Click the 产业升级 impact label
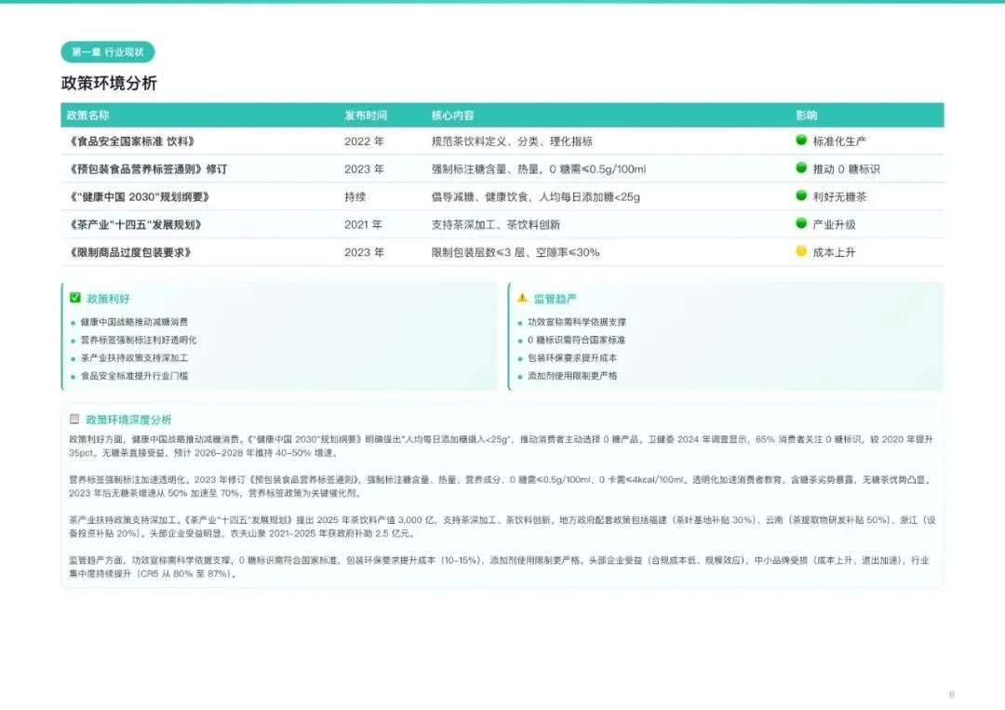The width and height of the screenshot is (1005, 710). [834, 225]
